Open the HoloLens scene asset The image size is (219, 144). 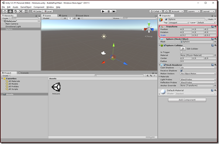pyautogui.click(x=56, y=88)
